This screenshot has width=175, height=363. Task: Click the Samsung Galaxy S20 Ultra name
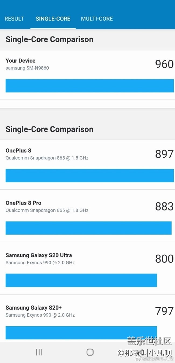pos(39,255)
